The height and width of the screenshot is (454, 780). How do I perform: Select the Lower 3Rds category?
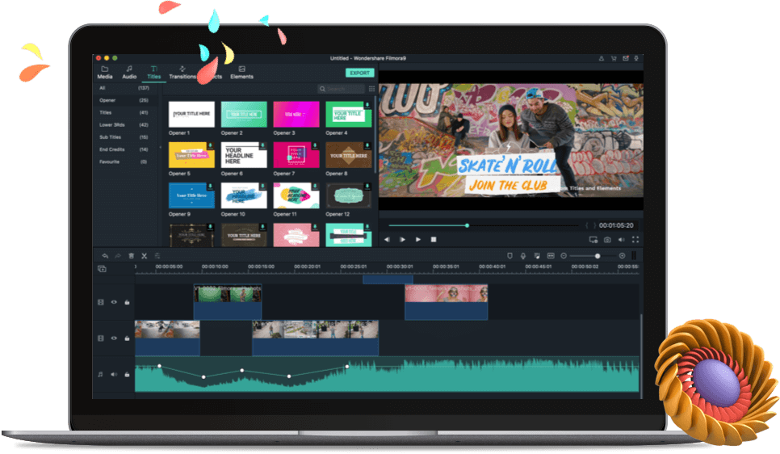(124, 125)
